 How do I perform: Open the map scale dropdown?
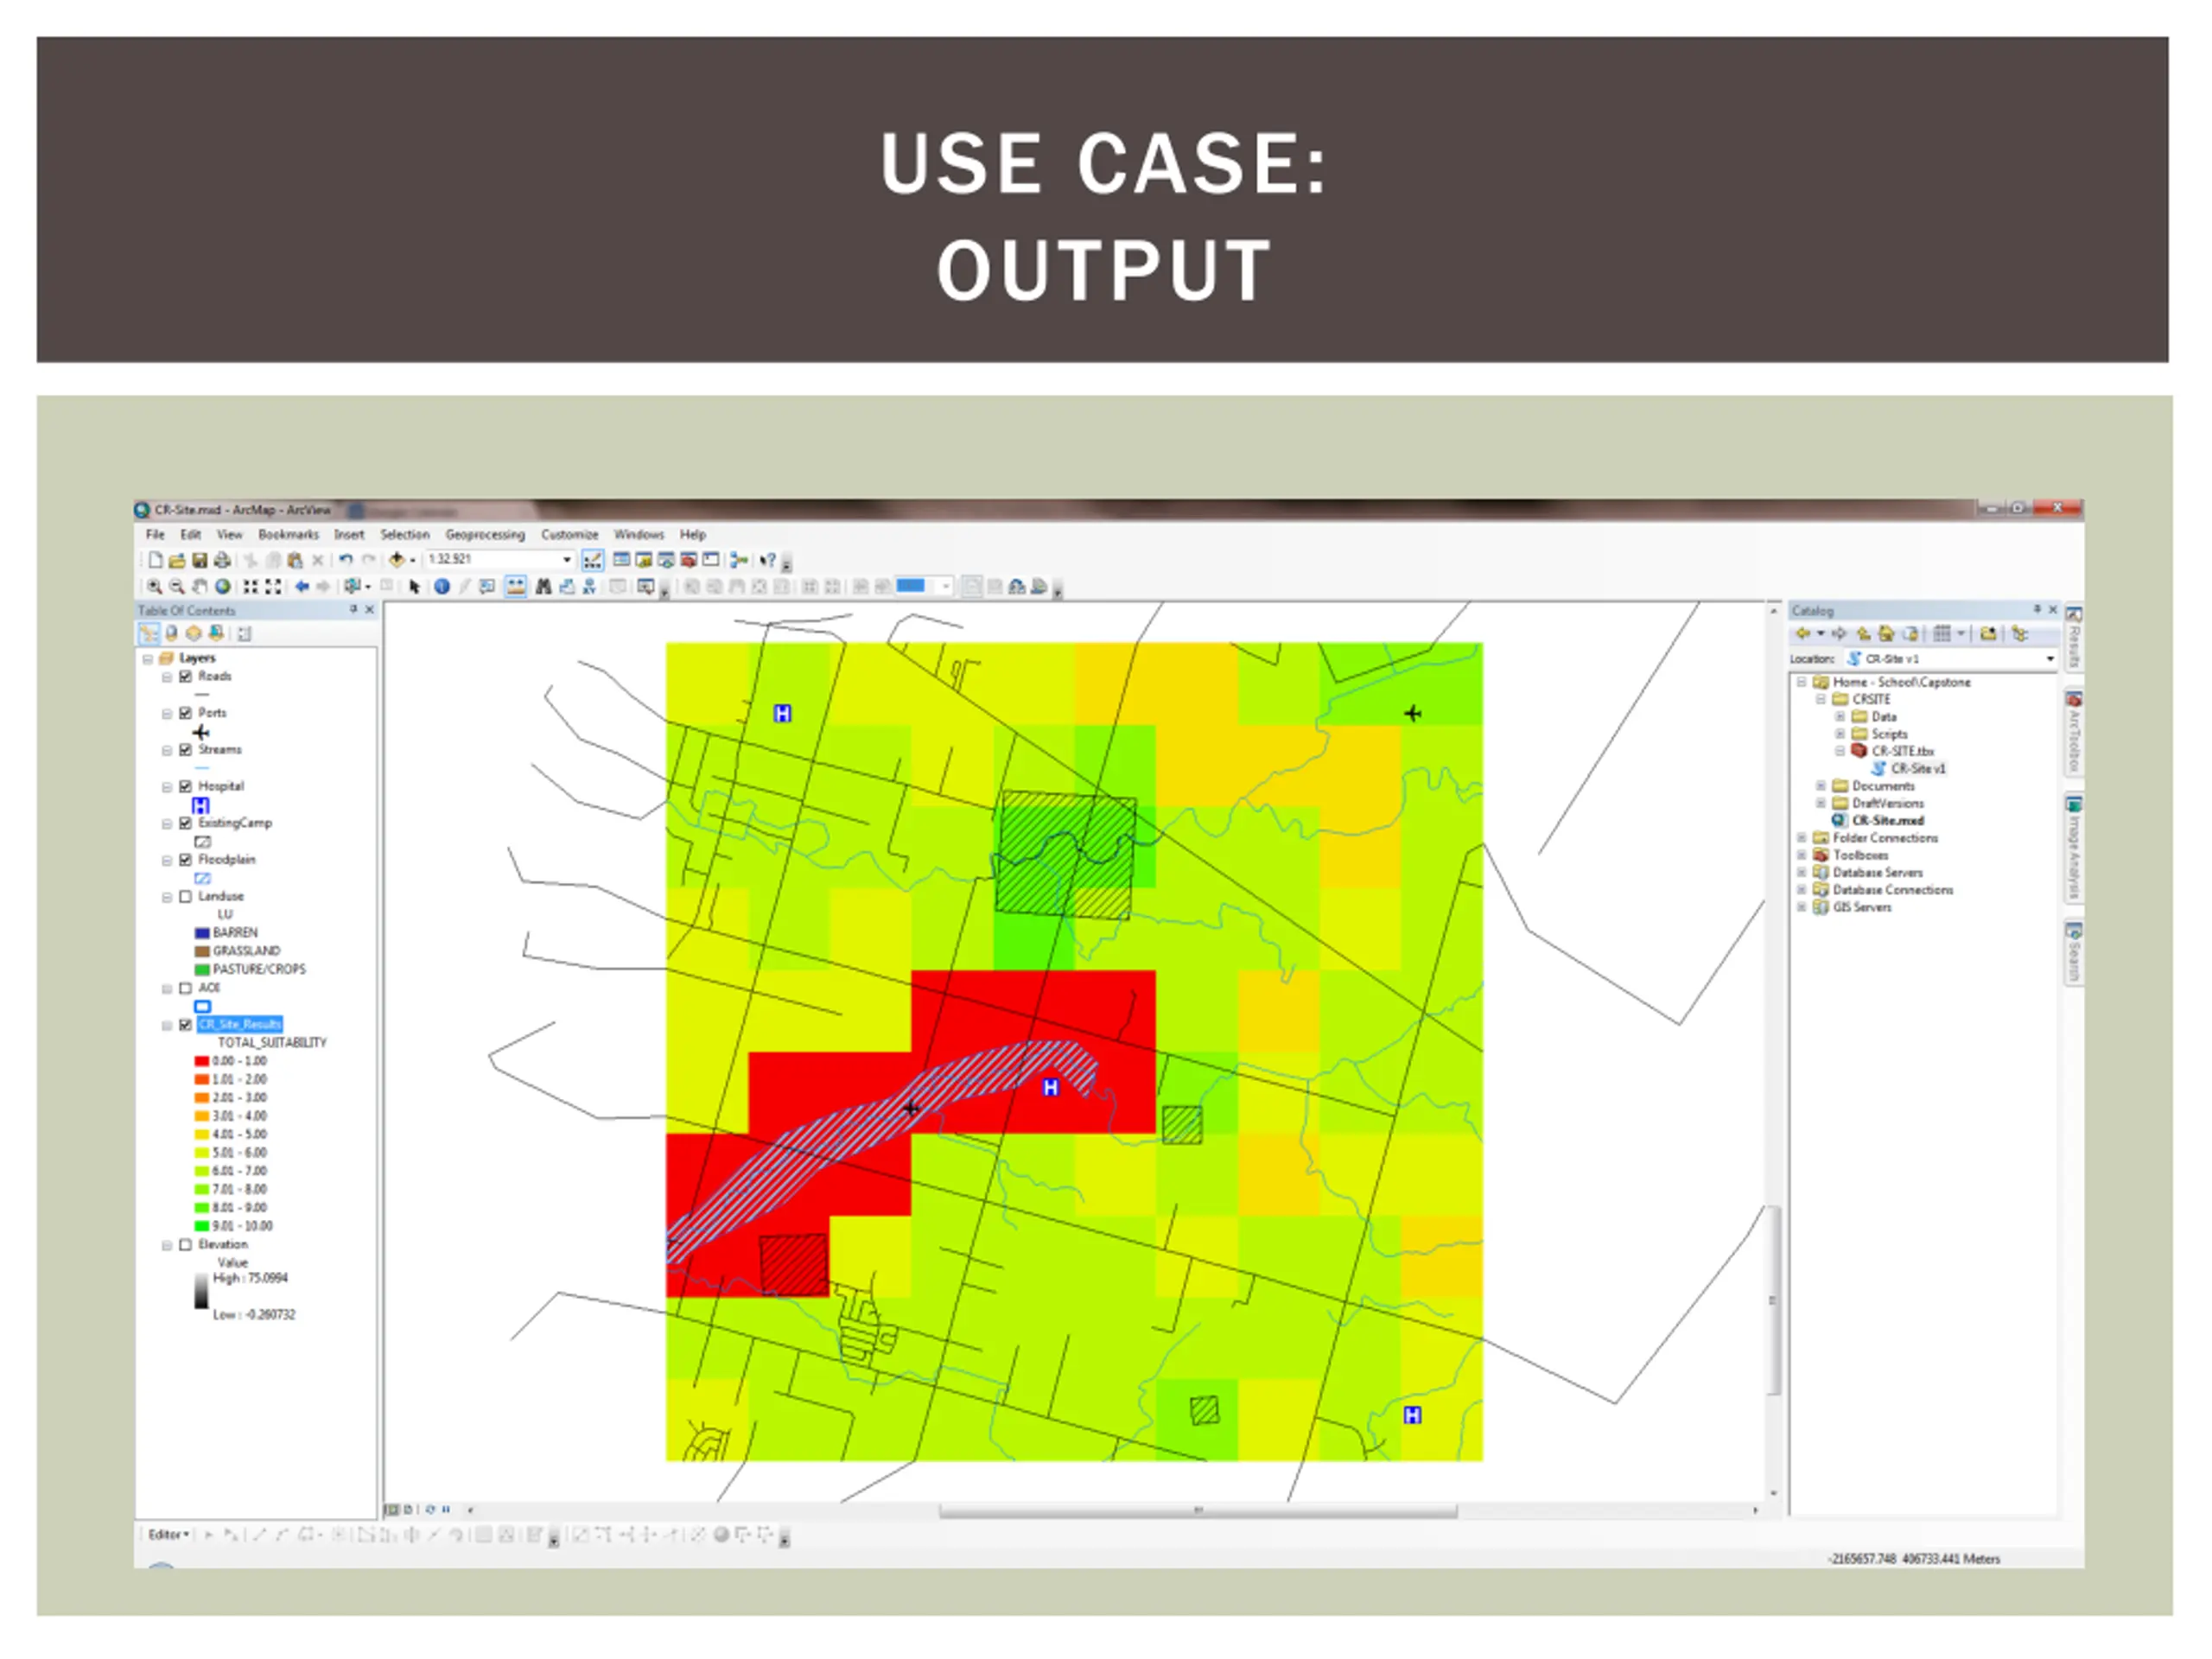click(567, 559)
